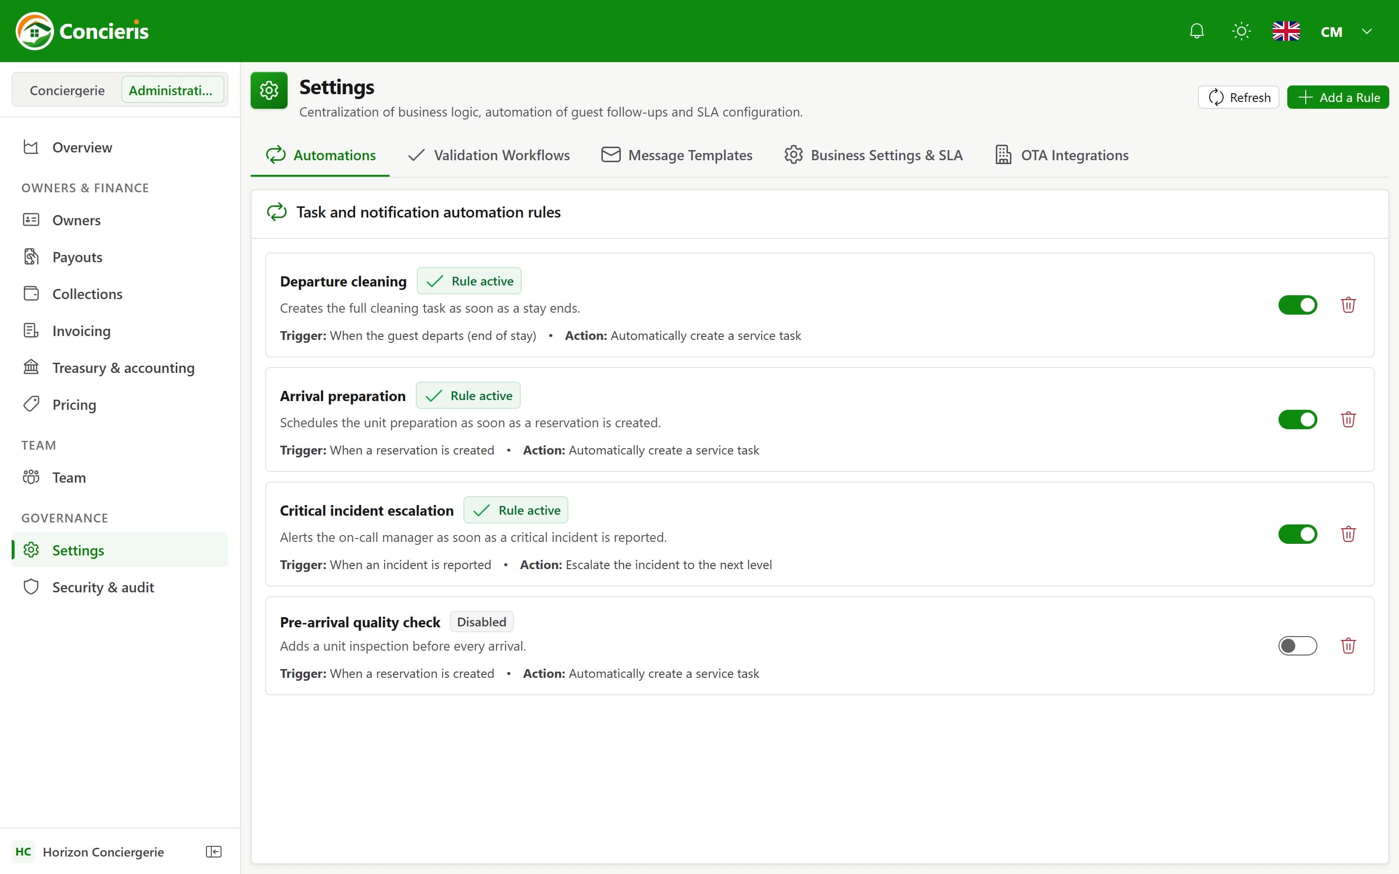Open the Horizon Conciergerie organization switcher
Screen dimensions: 1399x874
tap(89, 852)
